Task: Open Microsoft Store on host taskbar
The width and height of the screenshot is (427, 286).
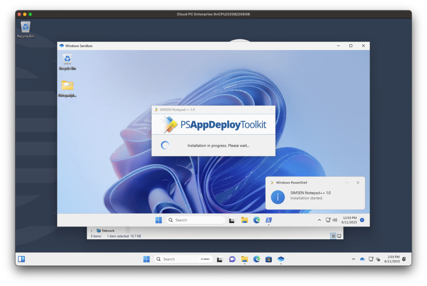Action: coord(269,259)
